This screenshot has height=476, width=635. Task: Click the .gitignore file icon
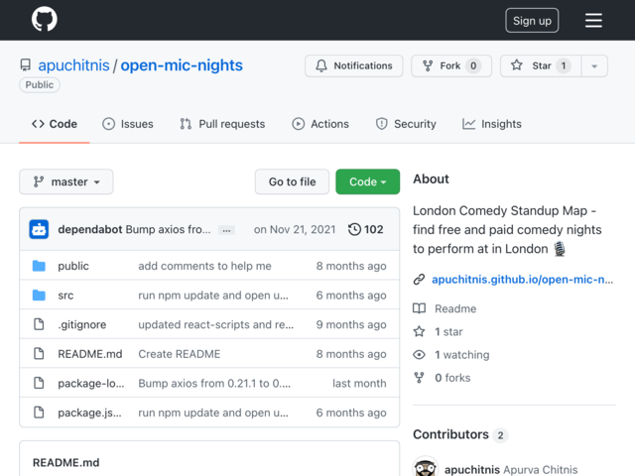[x=39, y=324]
